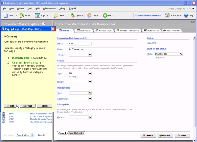Click the PM ID input field
The height and width of the screenshot is (142, 197).
pyautogui.click(x=80, y=44)
